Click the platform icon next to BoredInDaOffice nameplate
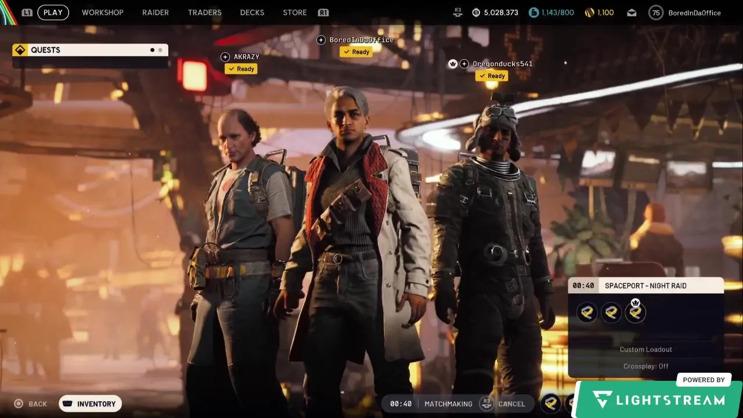Screen dimensions: 743x418 point(321,40)
